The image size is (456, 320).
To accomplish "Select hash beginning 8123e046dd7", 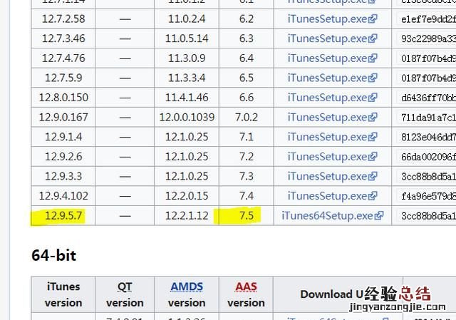I will (x=428, y=137).
